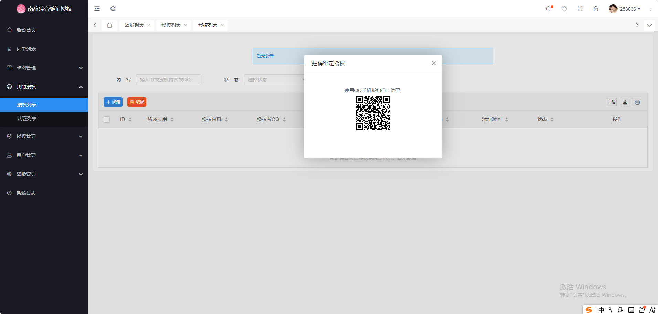658x314 pixels.
Task: Select 授权列表 in the sidebar
Action: coord(44,105)
